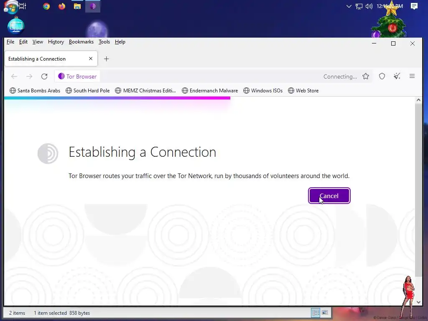Screen dimensions: 428x321
Task: Go forward one page
Action: (29, 76)
